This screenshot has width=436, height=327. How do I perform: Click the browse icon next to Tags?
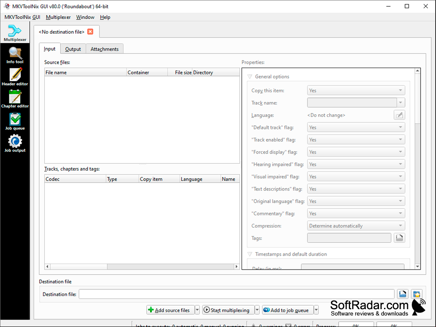[399, 238]
